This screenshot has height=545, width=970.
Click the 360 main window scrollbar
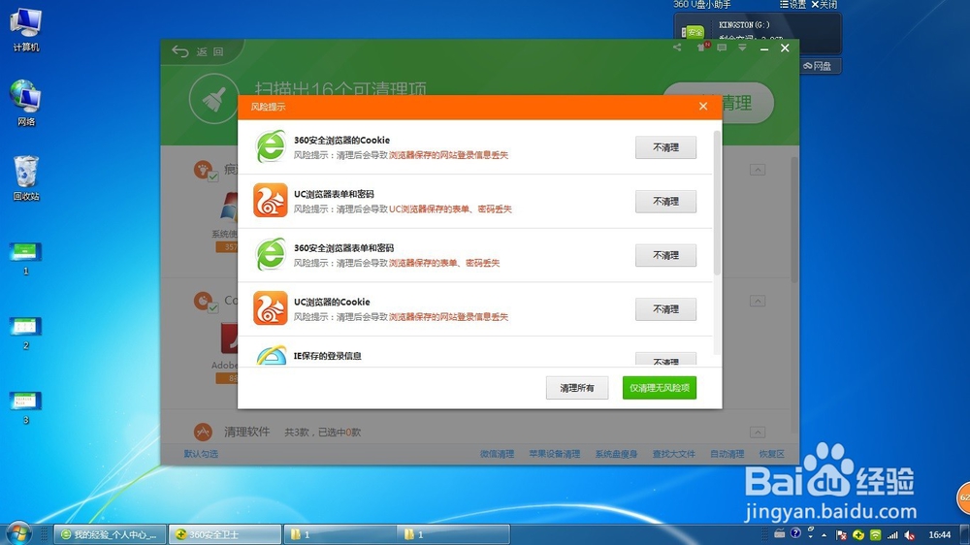pos(794,219)
